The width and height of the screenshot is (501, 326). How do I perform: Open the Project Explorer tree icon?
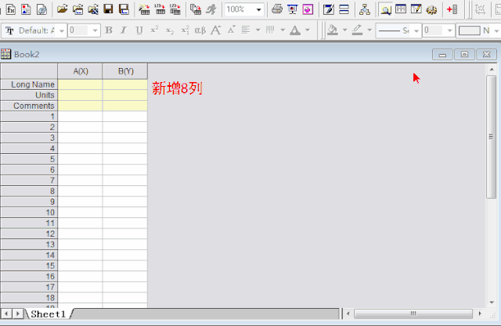point(364,10)
